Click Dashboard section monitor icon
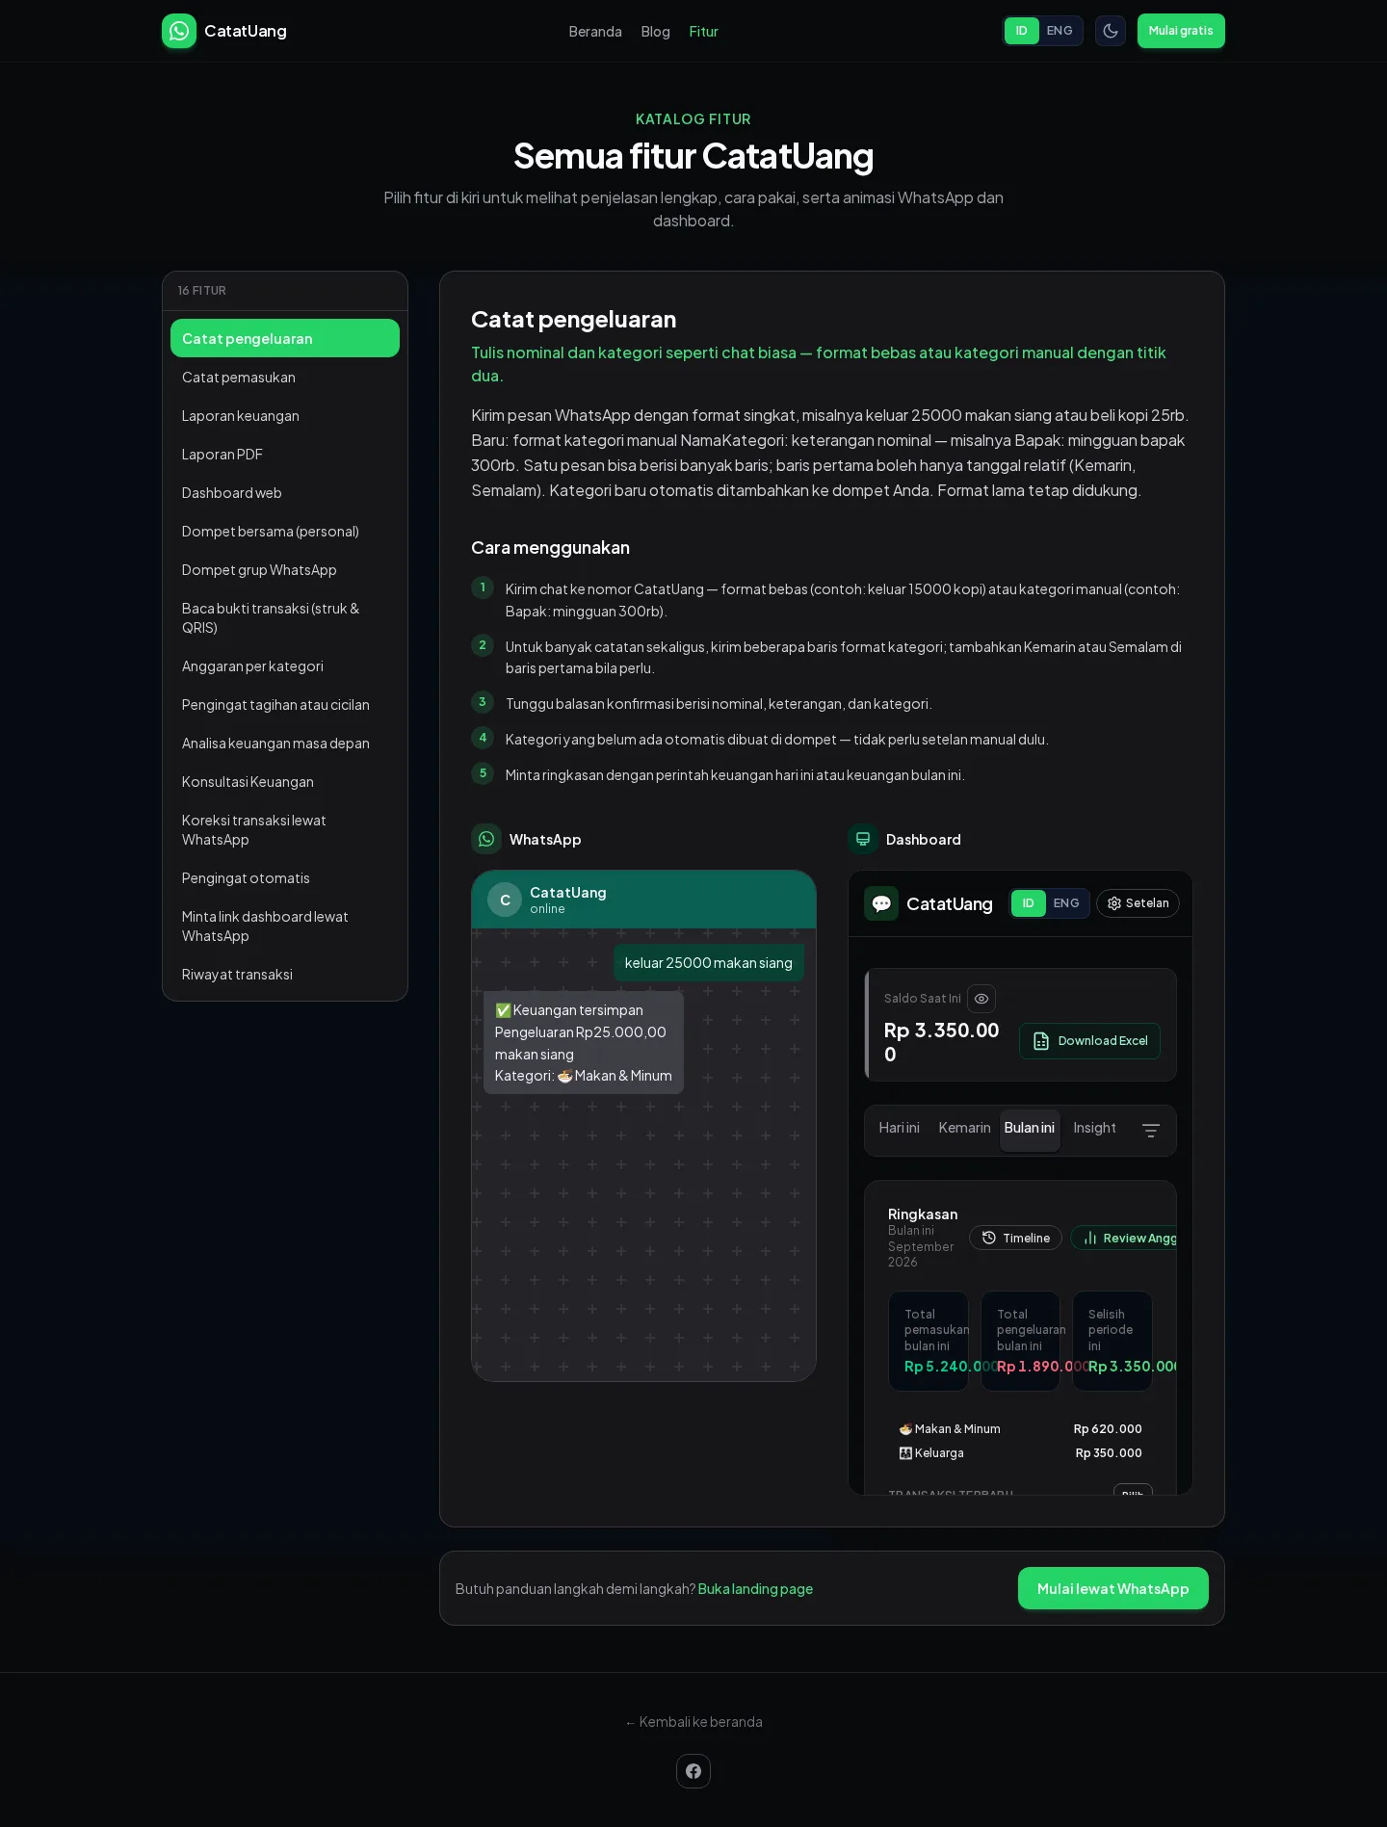 (863, 839)
